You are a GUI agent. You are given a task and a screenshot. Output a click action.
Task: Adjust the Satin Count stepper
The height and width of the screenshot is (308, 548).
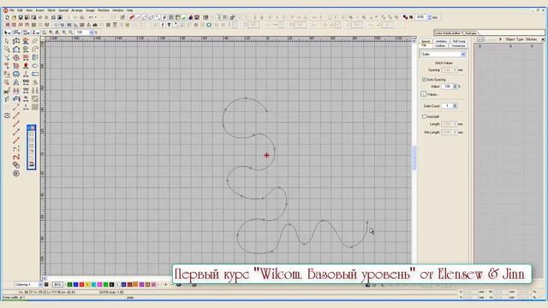455,106
